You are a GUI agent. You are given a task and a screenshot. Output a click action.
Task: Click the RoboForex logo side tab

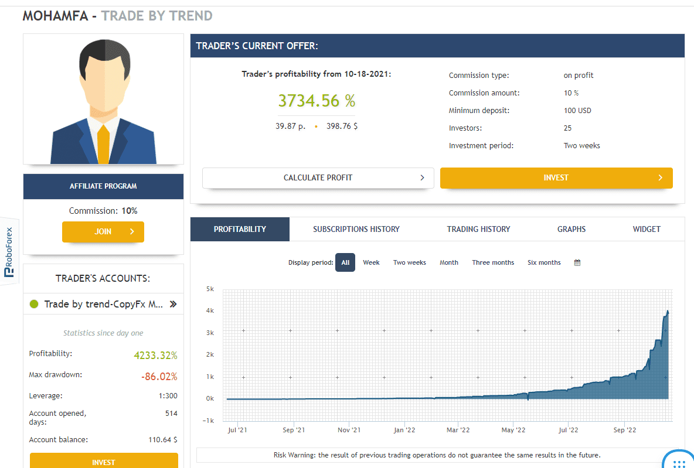point(9,252)
